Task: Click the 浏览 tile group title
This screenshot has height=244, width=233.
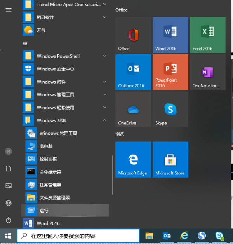Action: coord(120,134)
